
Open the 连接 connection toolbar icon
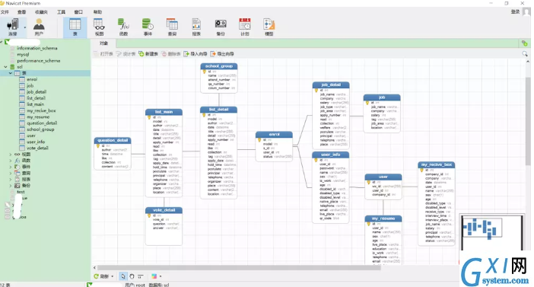pyautogui.click(x=13, y=27)
